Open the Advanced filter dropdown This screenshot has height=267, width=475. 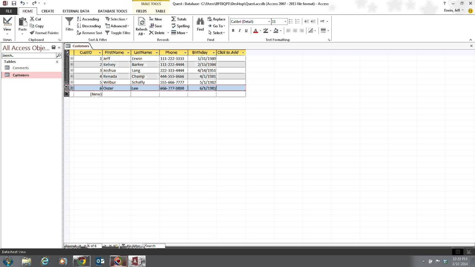[x=117, y=26]
